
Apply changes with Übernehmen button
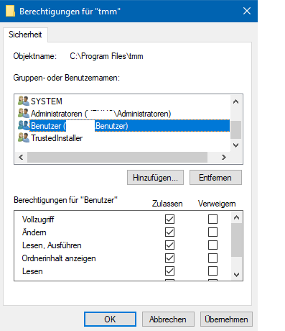(226, 319)
